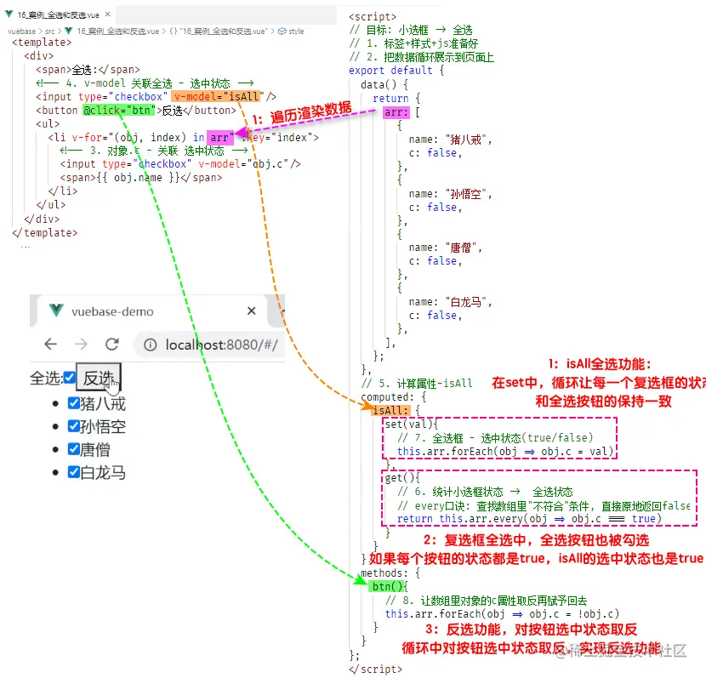
Task: Click Vue file icon in breadcrumb path
Action: (68, 31)
